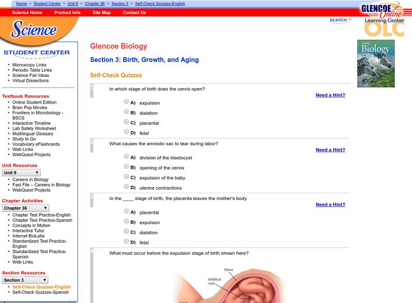
Task: Choose opening of the cervix option
Action: (126, 166)
